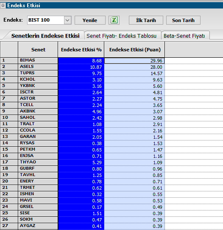Click the 1.09 points cell for THYAO
This screenshot has width=223, height=230.
pos(134,163)
